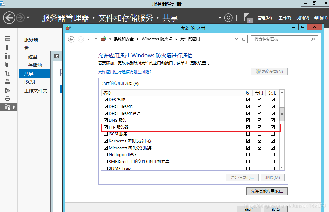The image size is (329, 212).
Task: Click the search magnifier icon
Action: (x=313, y=39)
